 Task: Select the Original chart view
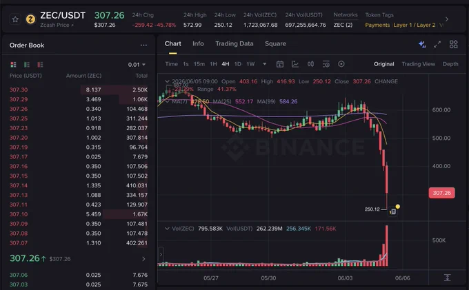tap(383, 64)
